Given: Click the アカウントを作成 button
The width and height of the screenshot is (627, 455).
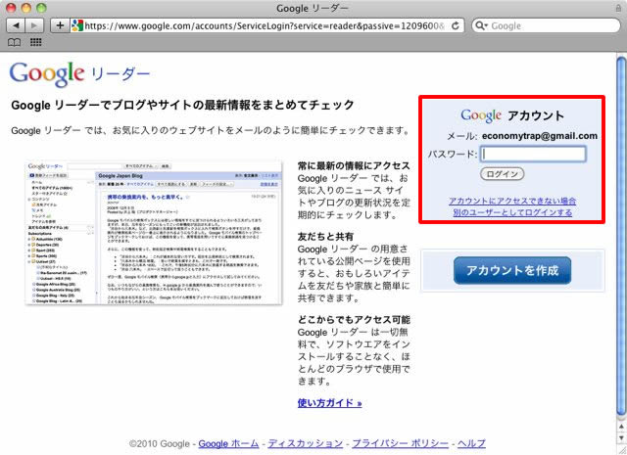Looking at the screenshot, I should (512, 270).
